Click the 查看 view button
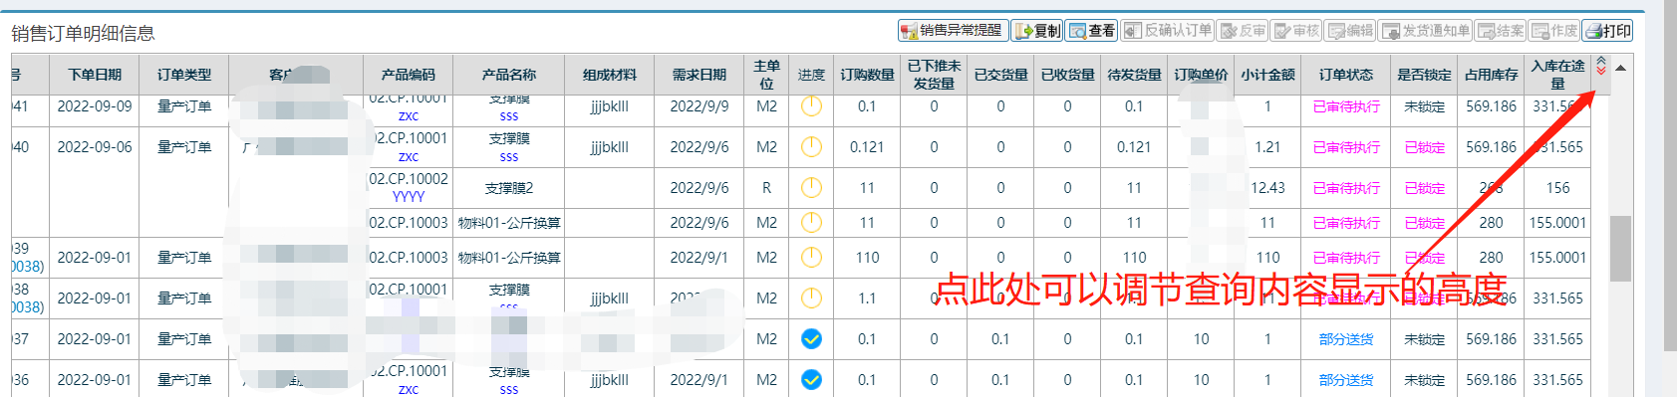Screen dimensions: 1677x397 [x=1092, y=31]
